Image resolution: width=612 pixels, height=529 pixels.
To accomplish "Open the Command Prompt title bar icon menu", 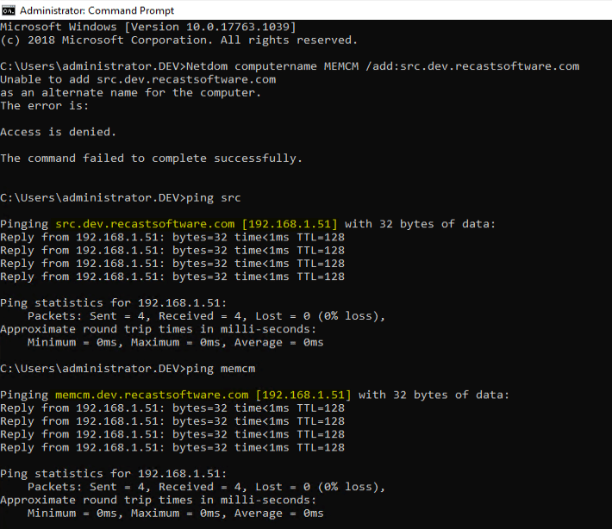I will tap(9, 10).
